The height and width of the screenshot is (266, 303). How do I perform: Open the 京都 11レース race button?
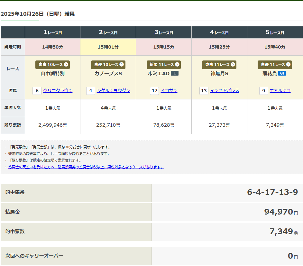tap(275, 65)
